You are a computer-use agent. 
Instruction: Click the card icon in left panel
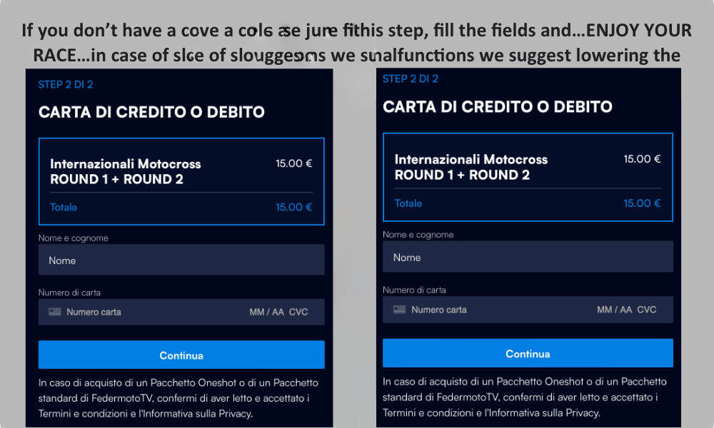[55, 312]
